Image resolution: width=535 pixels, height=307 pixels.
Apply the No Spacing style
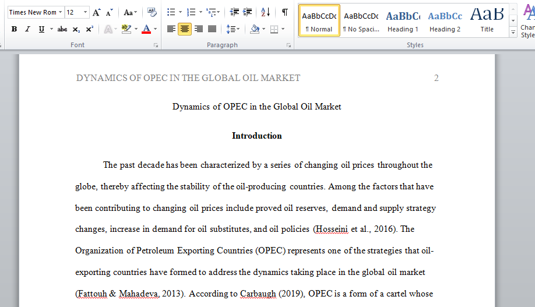[361, 20]
